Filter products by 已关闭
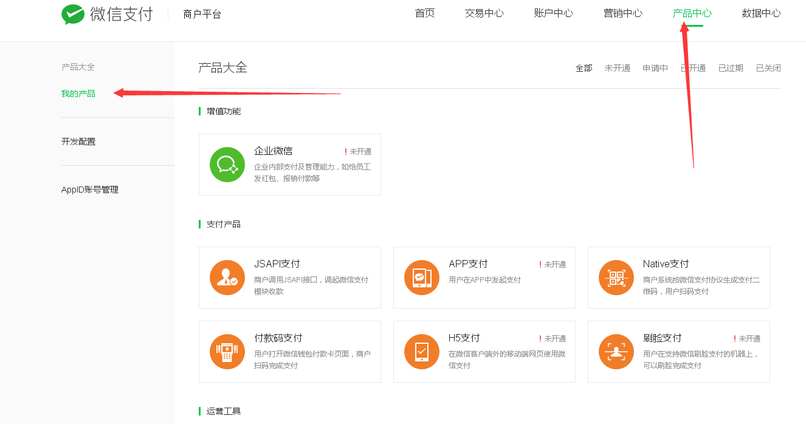Screen dimensions: 806x424 [768, 68]
